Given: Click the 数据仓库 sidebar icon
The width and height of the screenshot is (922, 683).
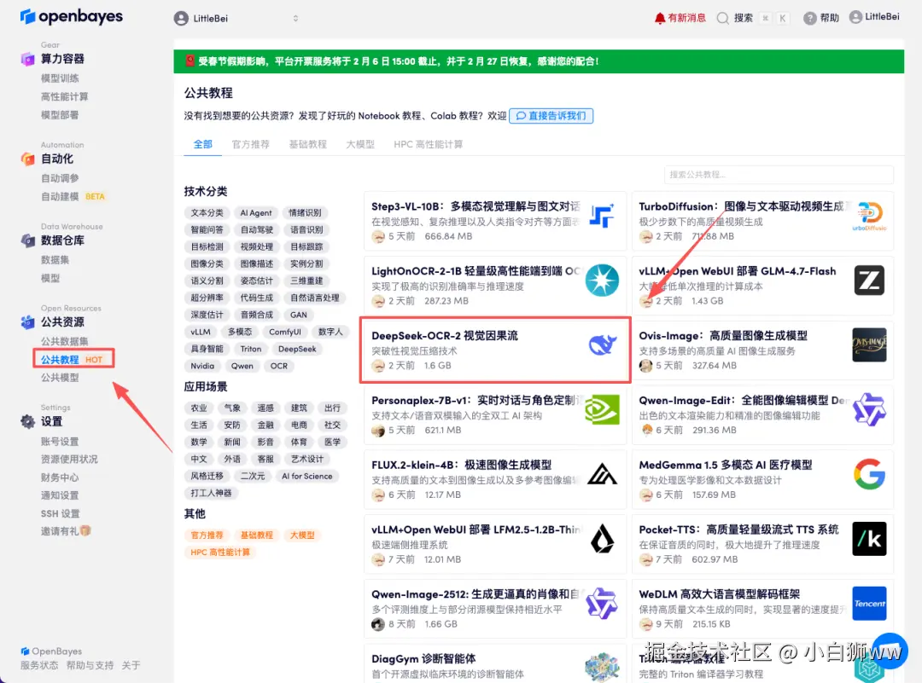Looking at the screenshot, I should [27, 240].
